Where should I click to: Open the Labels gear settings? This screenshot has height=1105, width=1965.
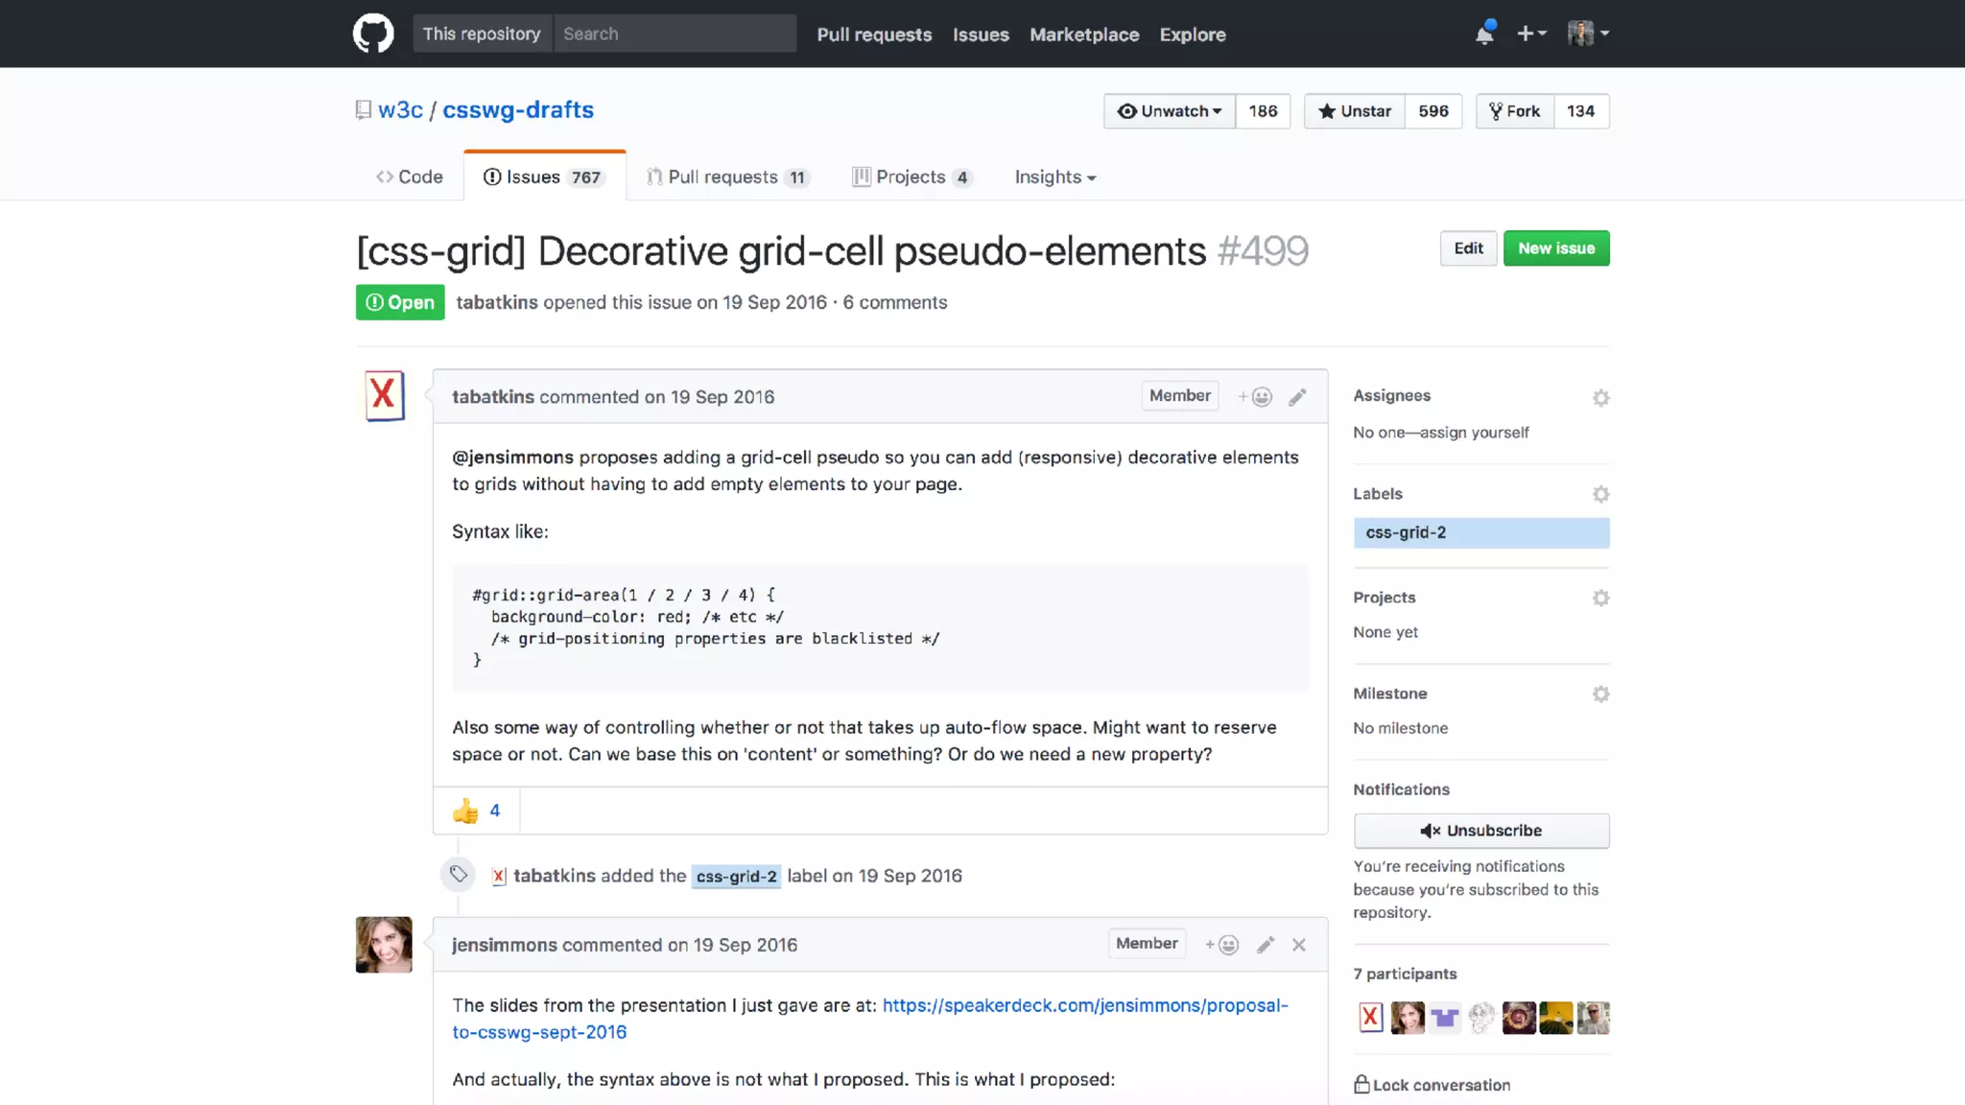click(x=1600, y=494)
